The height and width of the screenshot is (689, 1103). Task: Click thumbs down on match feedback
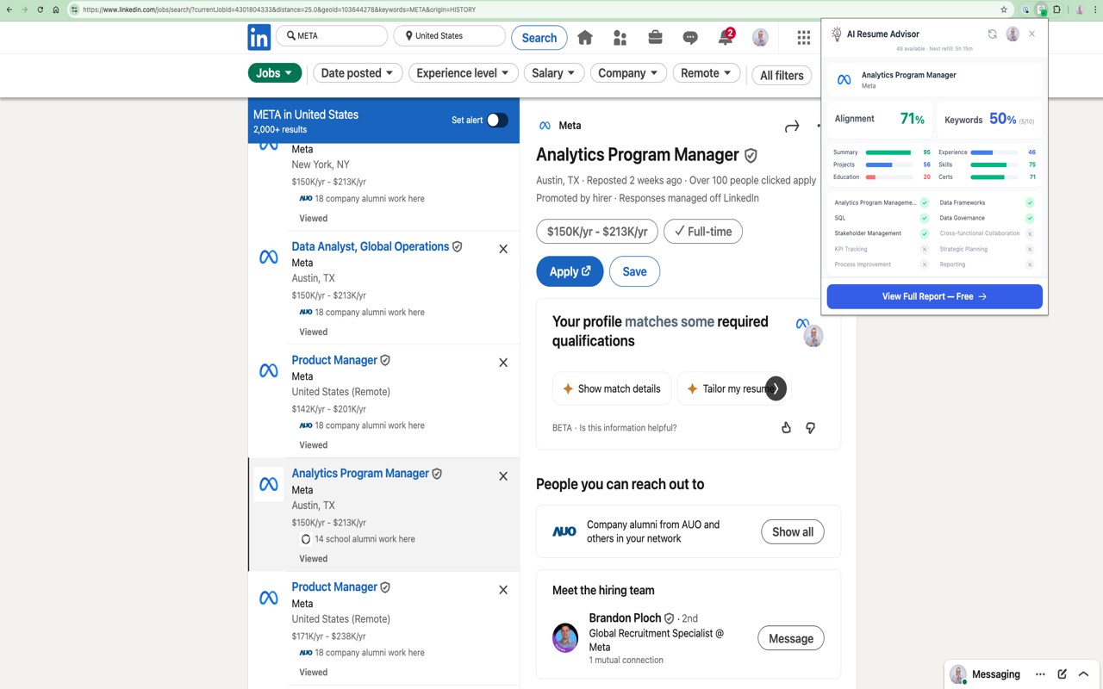tap(810, 427)
